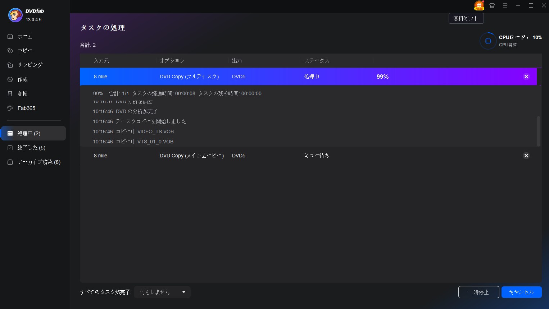Click the task log scrollbar

538,131
